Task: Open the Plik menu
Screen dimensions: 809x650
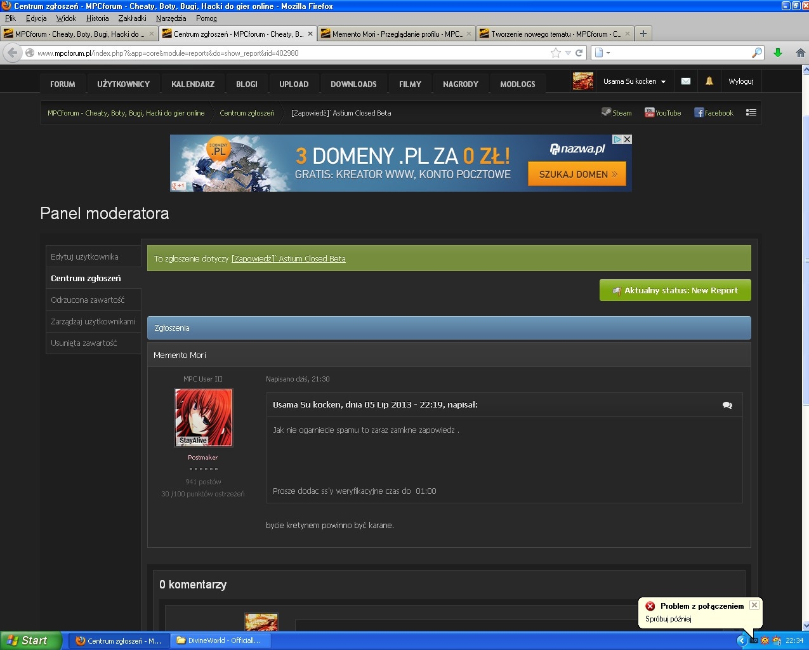Action: (x=10, y=18)
